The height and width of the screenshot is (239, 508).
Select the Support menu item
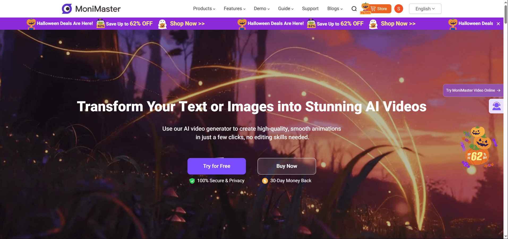pos(310,8)
